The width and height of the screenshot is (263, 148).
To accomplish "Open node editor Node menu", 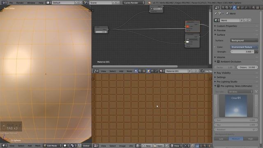I will pyautogui.click(x=129, y=71).
